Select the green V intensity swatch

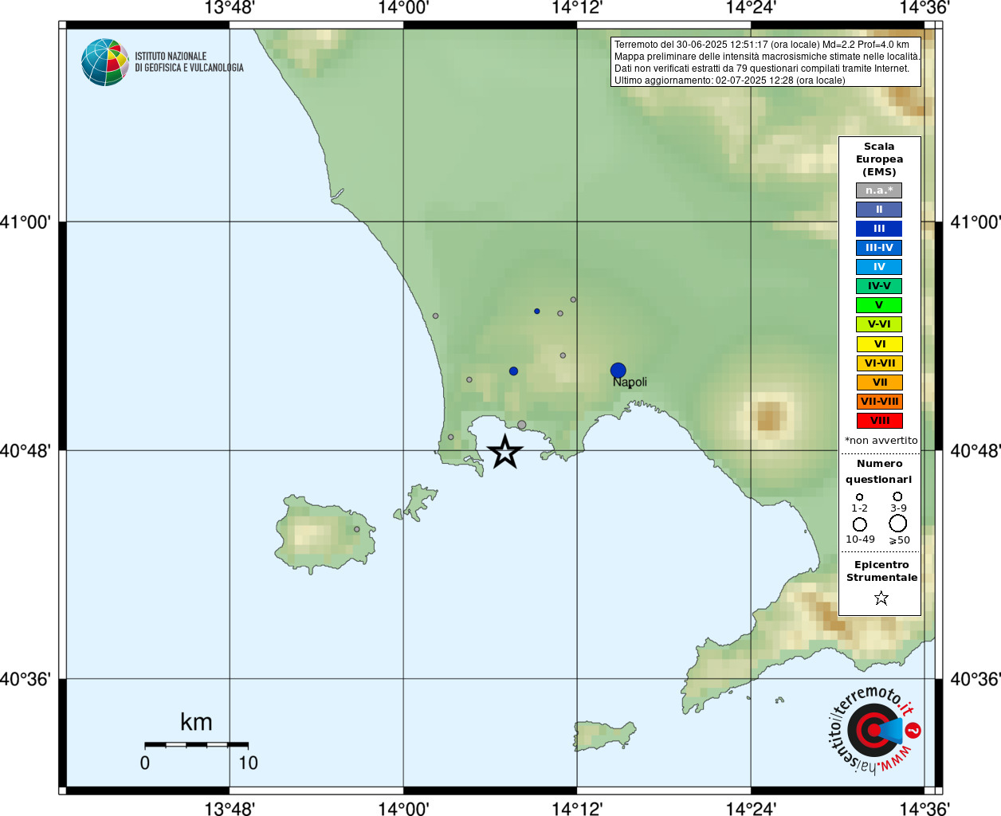(879, 305)
